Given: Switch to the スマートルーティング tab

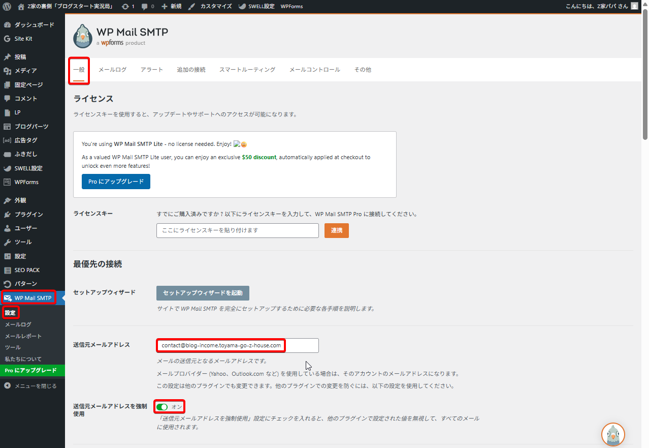Looking at the screenshot, I should click(x=247, y=70).
